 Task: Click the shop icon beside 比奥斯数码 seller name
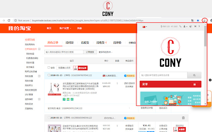point(104,76)
